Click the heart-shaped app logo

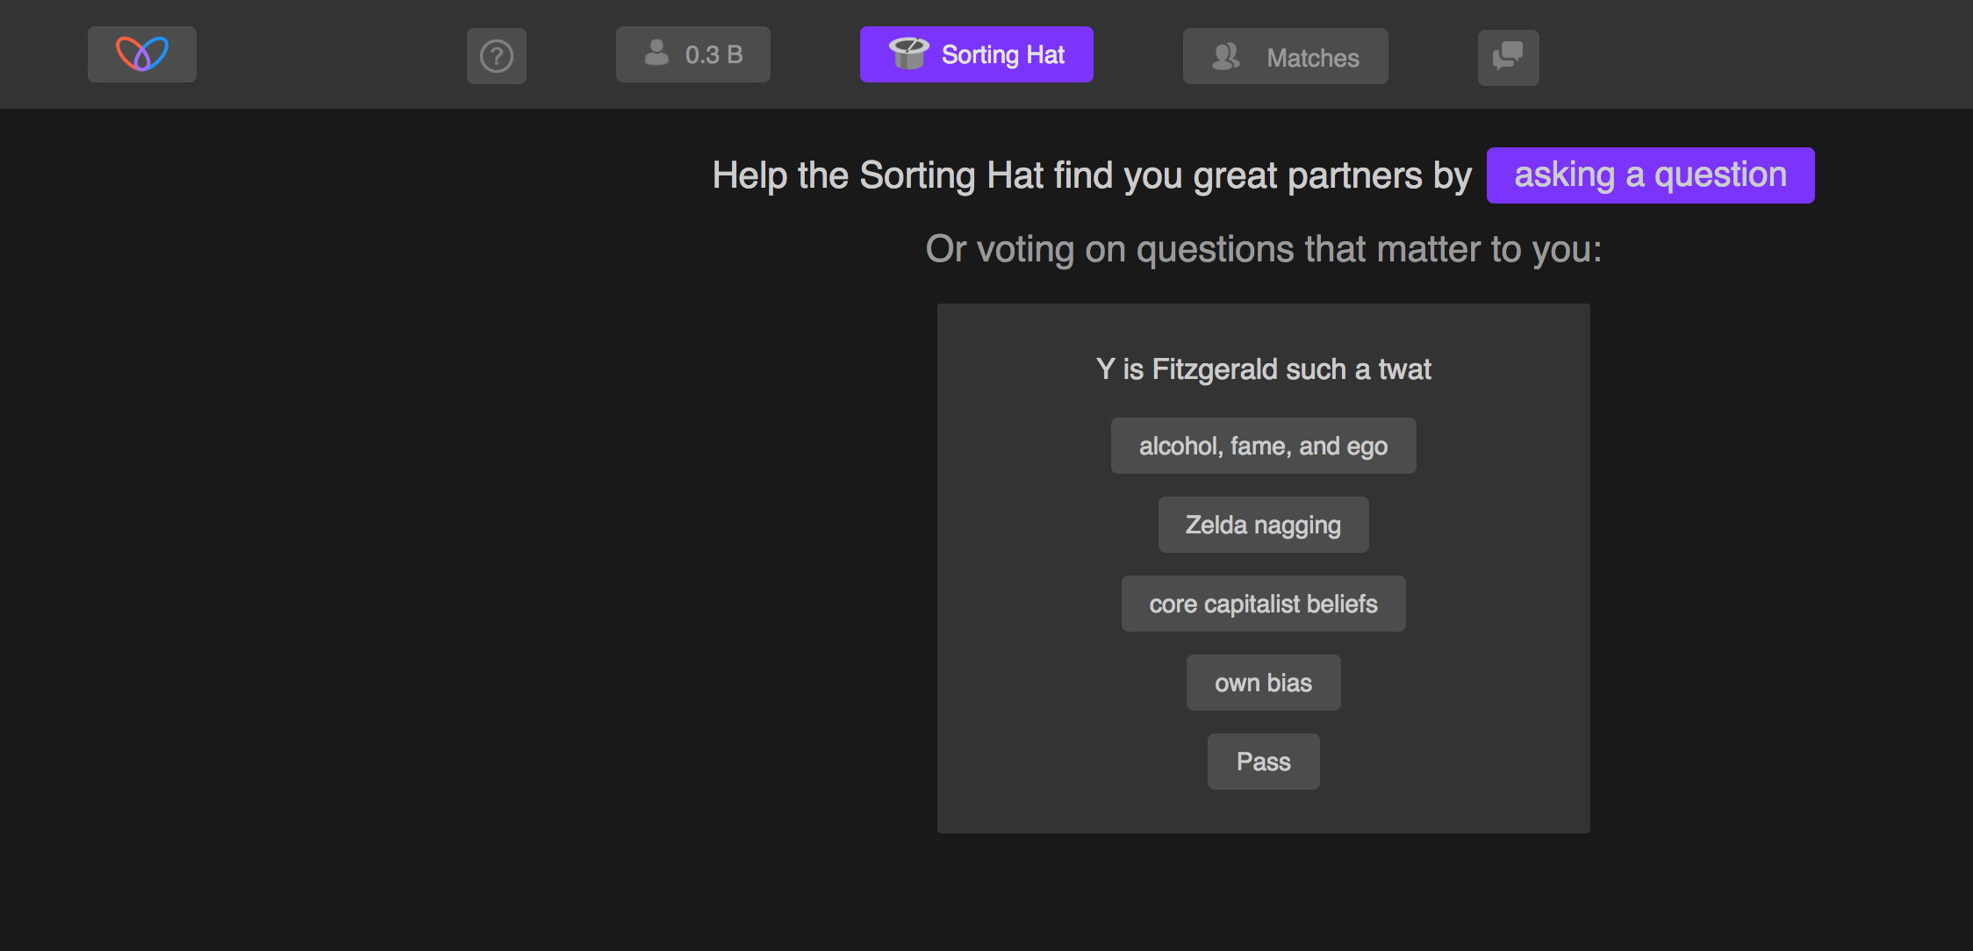[142, 54]
